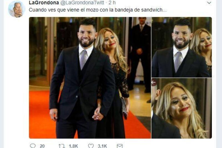Open the bottom-right photo of the blonde woman
Viewport: 222px width, 148px height.
[x=182, y=108]
